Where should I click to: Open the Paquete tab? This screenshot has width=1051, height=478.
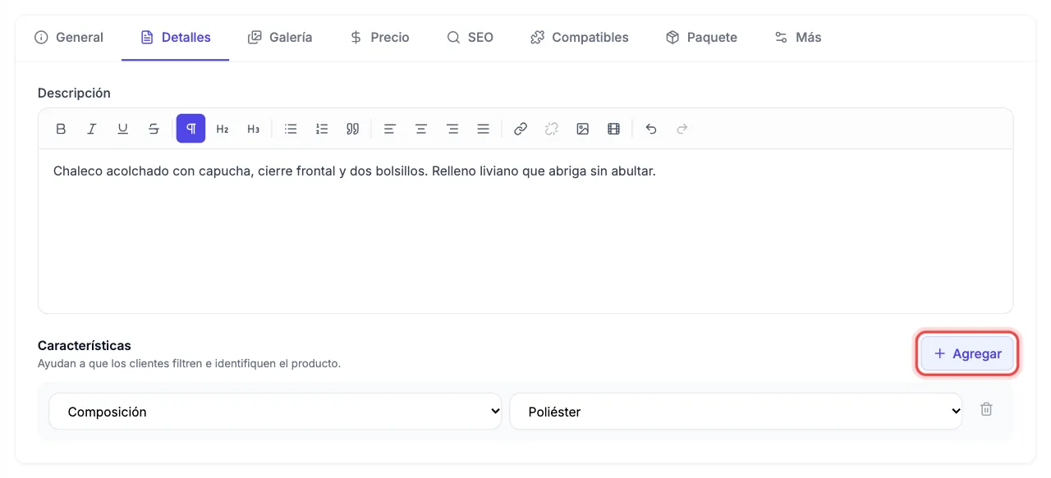click(701, 38)
